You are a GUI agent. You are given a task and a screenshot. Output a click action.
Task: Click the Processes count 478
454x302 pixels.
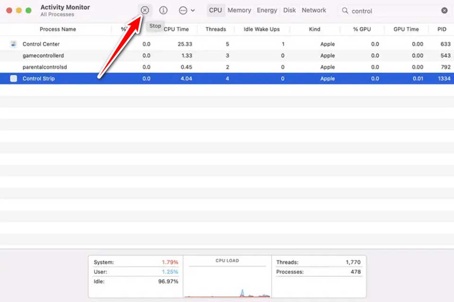(x=356, y=272)
